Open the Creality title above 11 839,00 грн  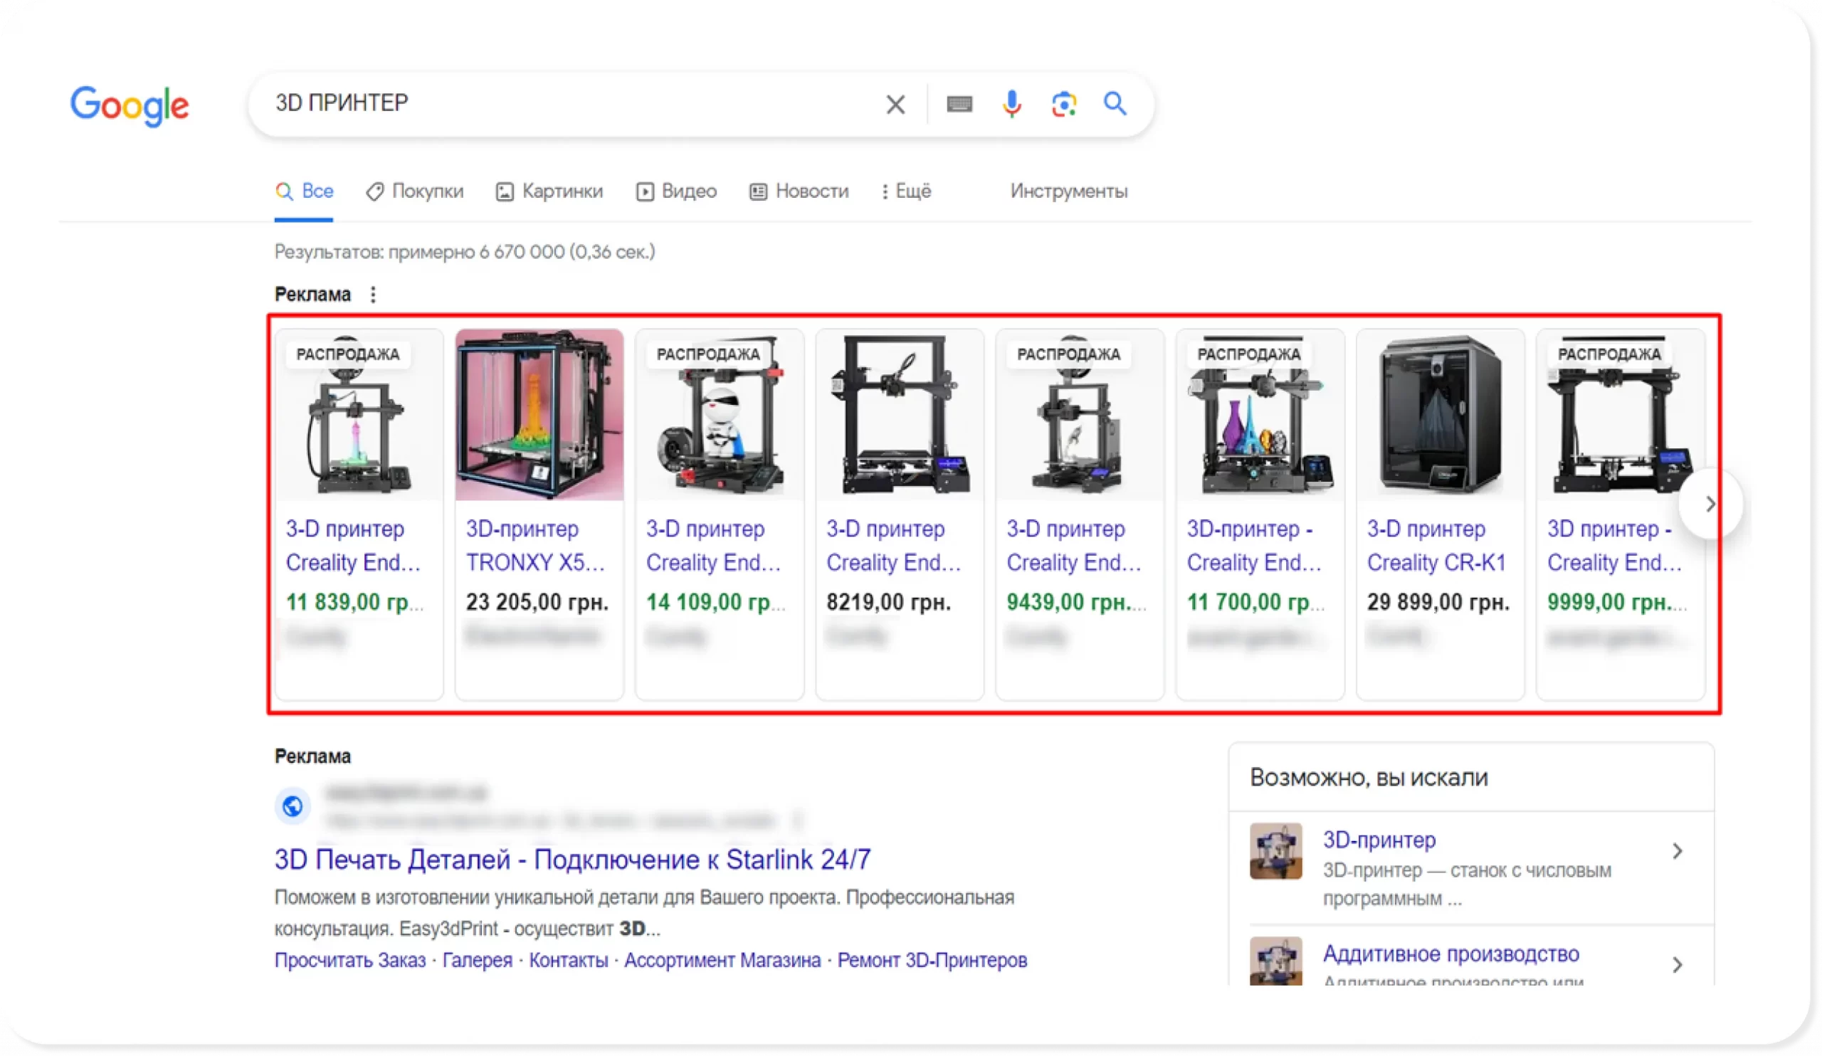[x=353, y=546]
